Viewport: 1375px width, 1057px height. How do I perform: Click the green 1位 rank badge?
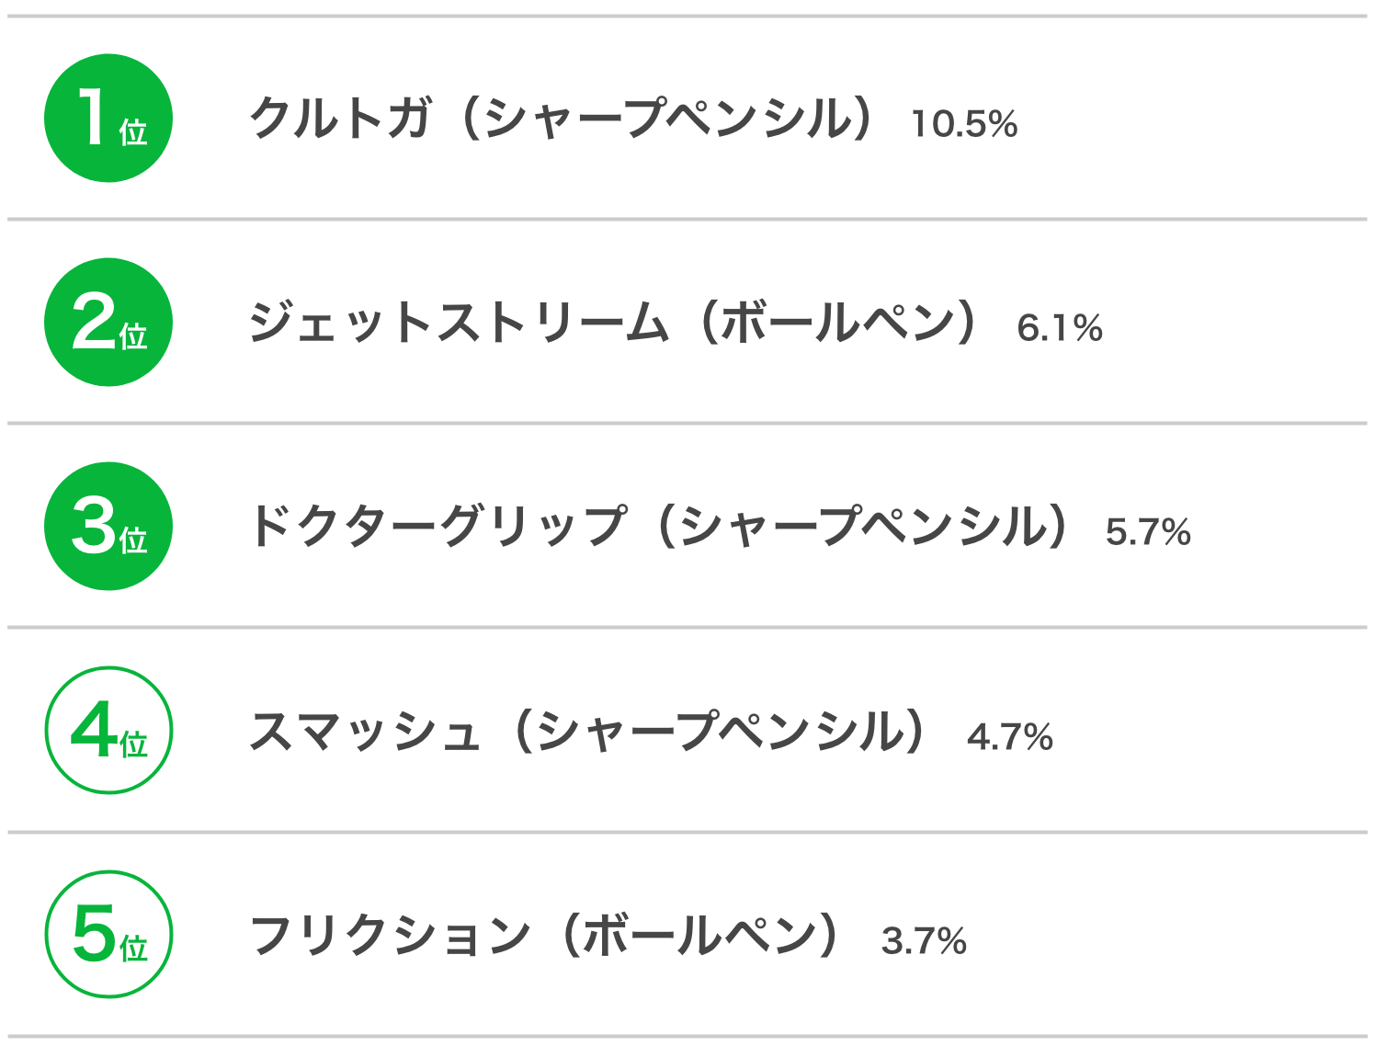tap(108, 119)
